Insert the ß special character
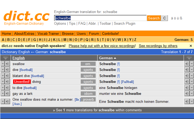The image size is (194, 119). click(181, 18)
